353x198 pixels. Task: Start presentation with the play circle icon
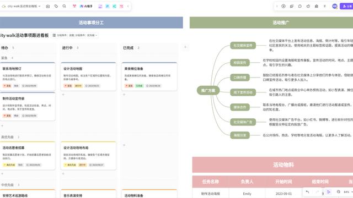[284, 6]
